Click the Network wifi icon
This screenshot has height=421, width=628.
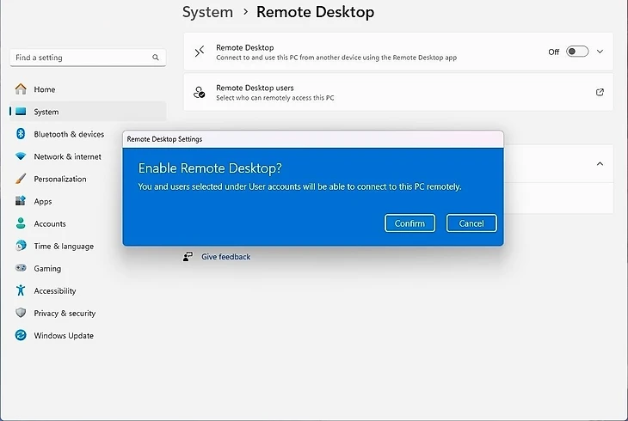(21, 156)
